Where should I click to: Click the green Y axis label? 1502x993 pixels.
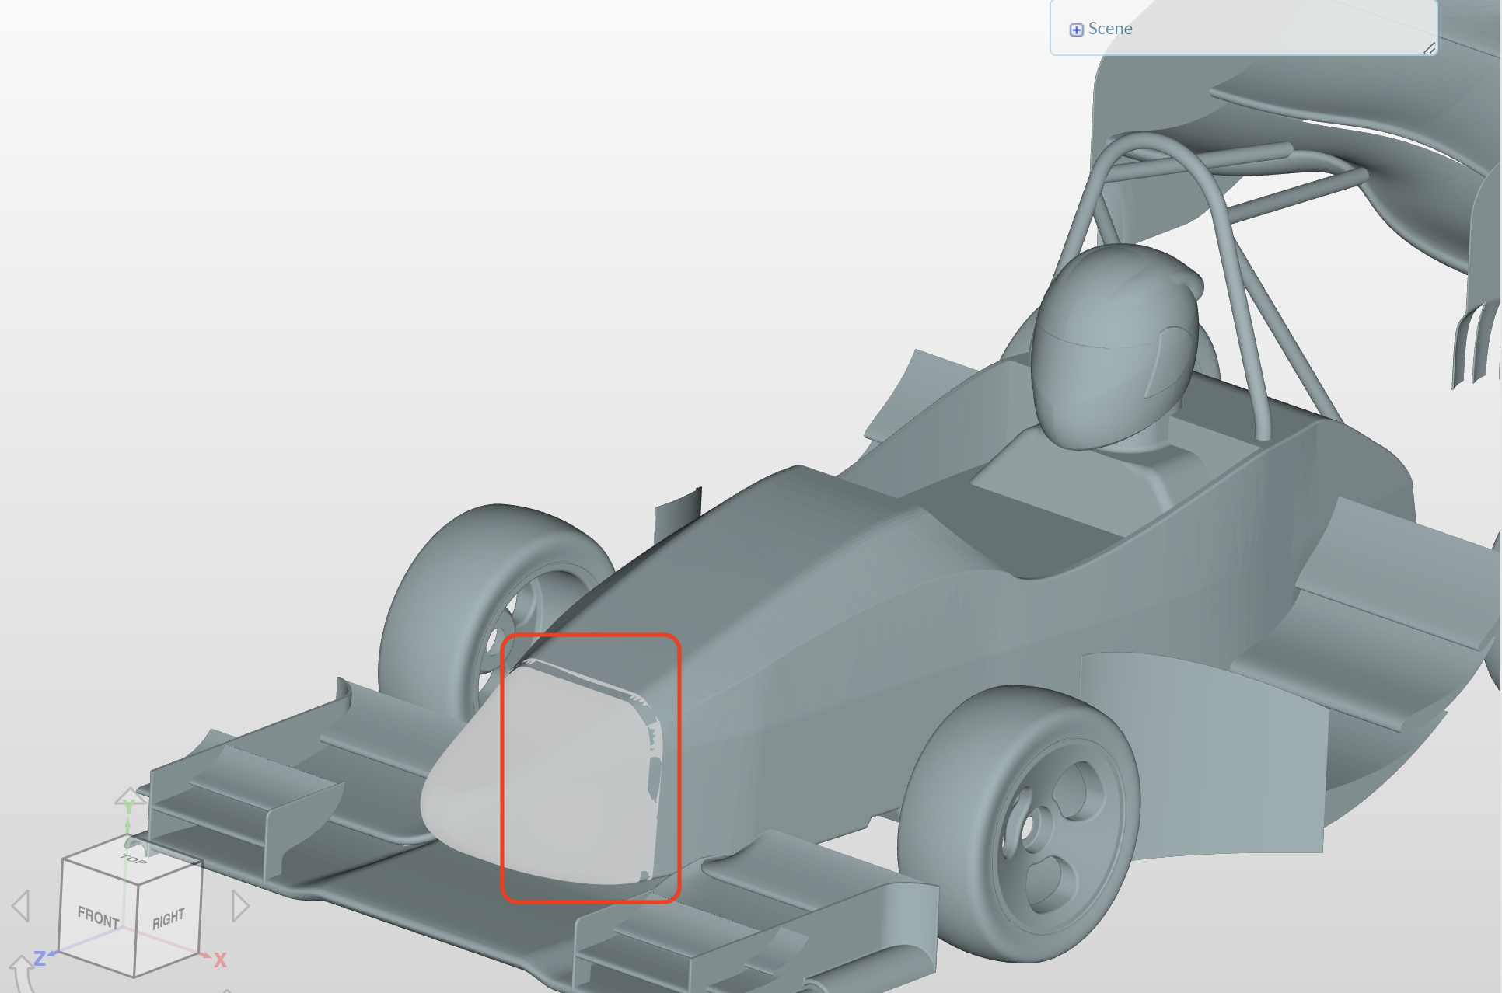[128, 807]
